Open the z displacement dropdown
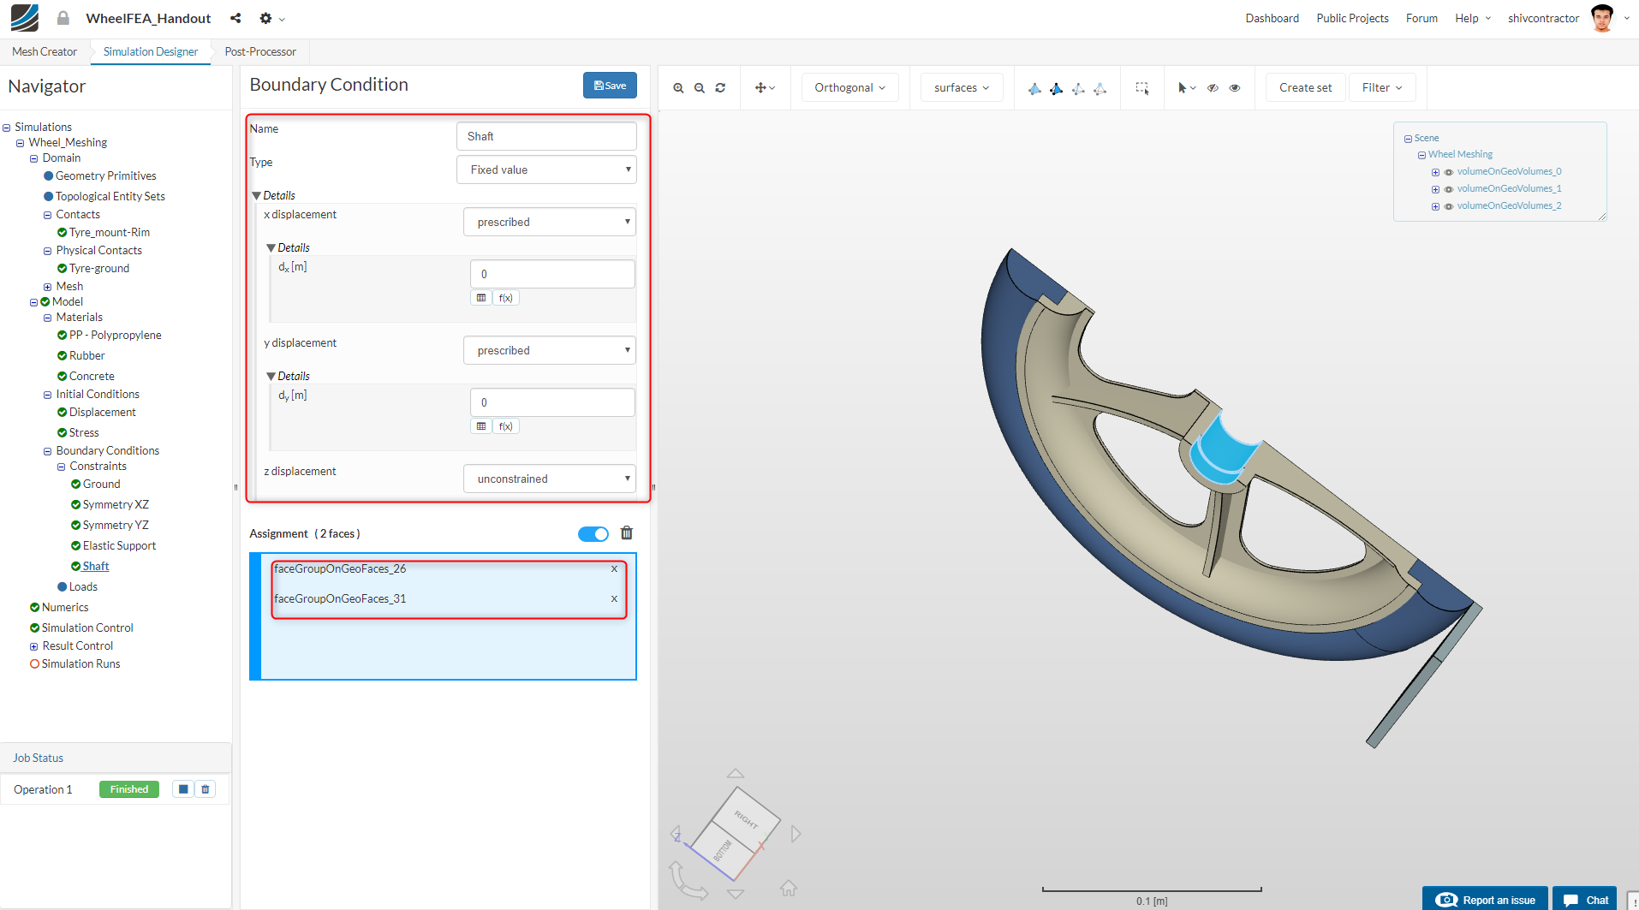 click(x=549, y=479)
